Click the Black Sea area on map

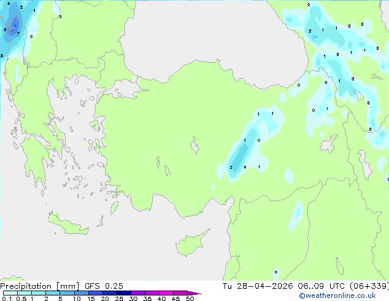[211, 37]
